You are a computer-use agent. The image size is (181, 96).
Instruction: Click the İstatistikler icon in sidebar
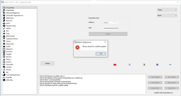click(x=4, y=10)
